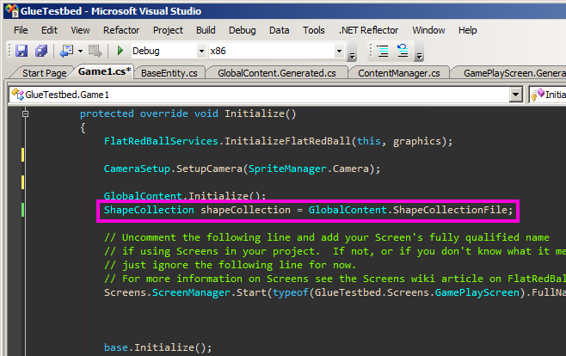Open the ContentManager.cs tab
Image resolution: width=566 pixels, height=356 pixels.
399,73
